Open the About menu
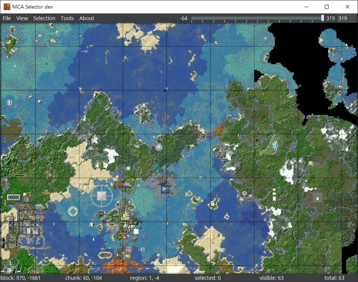 tap(86, 18)
